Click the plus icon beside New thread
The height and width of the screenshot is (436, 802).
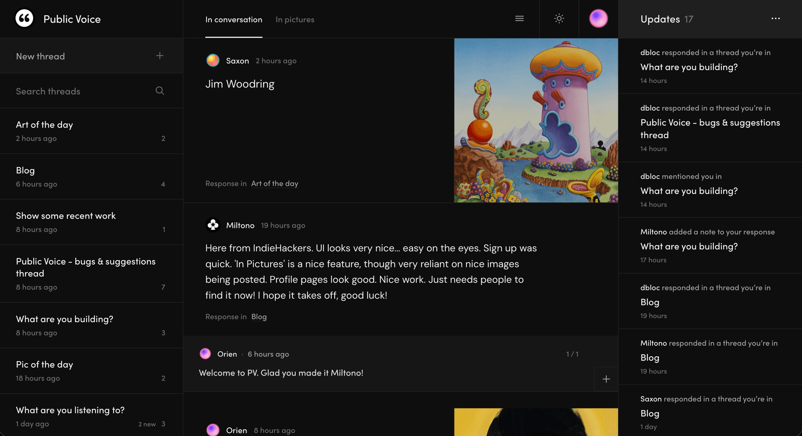pyautogui.click(x=160, y=55)
